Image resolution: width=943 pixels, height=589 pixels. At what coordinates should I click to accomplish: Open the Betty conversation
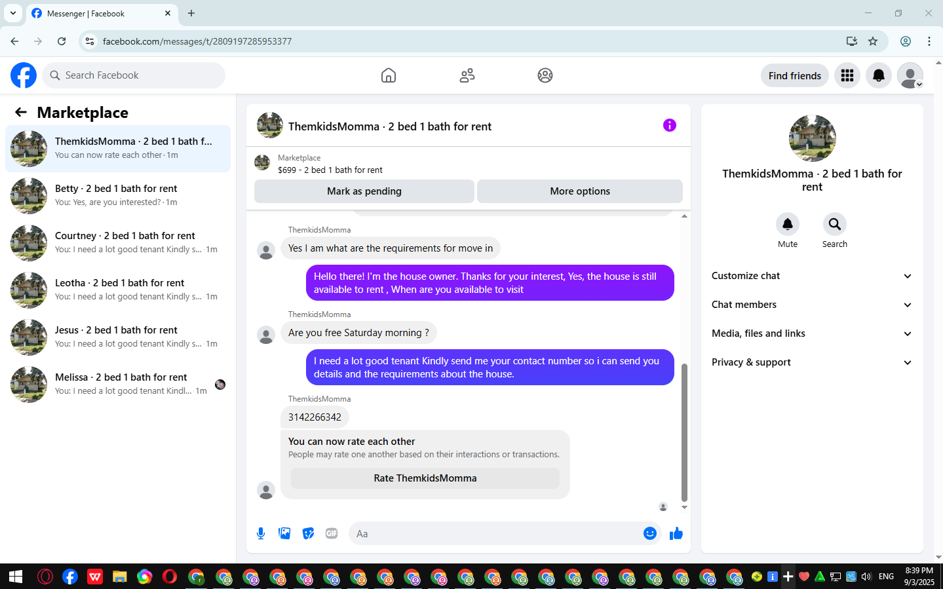click(x=118, y=196)
